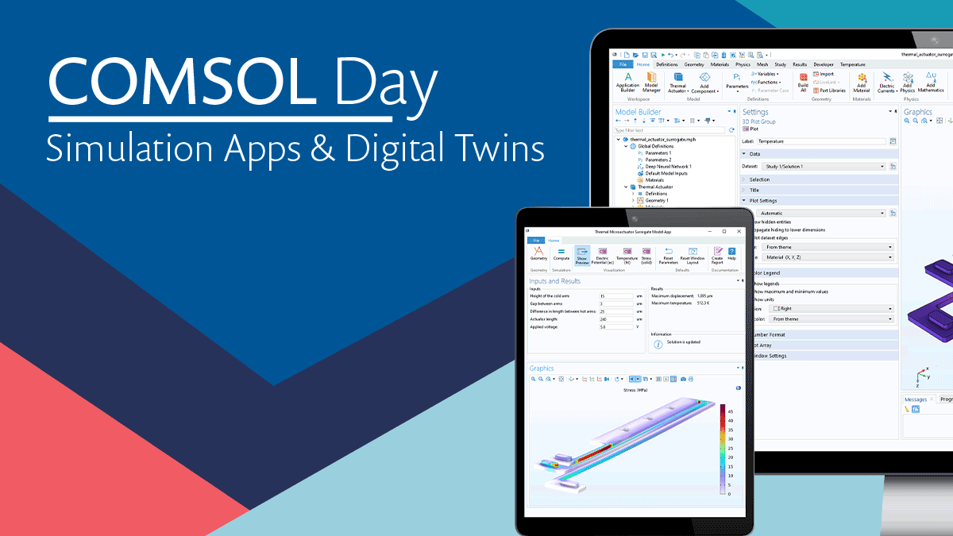This screenshot has width=953, height=536.
Task: Switch to the Physics ribbon tab
Action: click(743, 64)
